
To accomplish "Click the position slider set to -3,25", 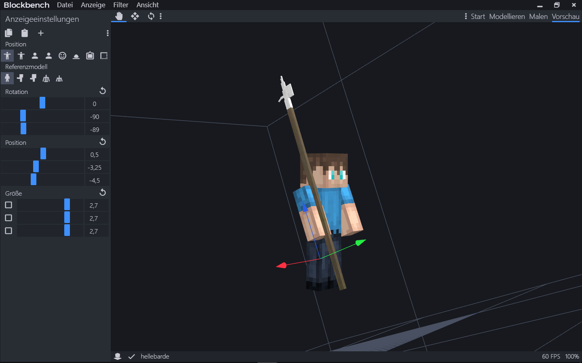I will pyautogui.click(x=42, y=167).
